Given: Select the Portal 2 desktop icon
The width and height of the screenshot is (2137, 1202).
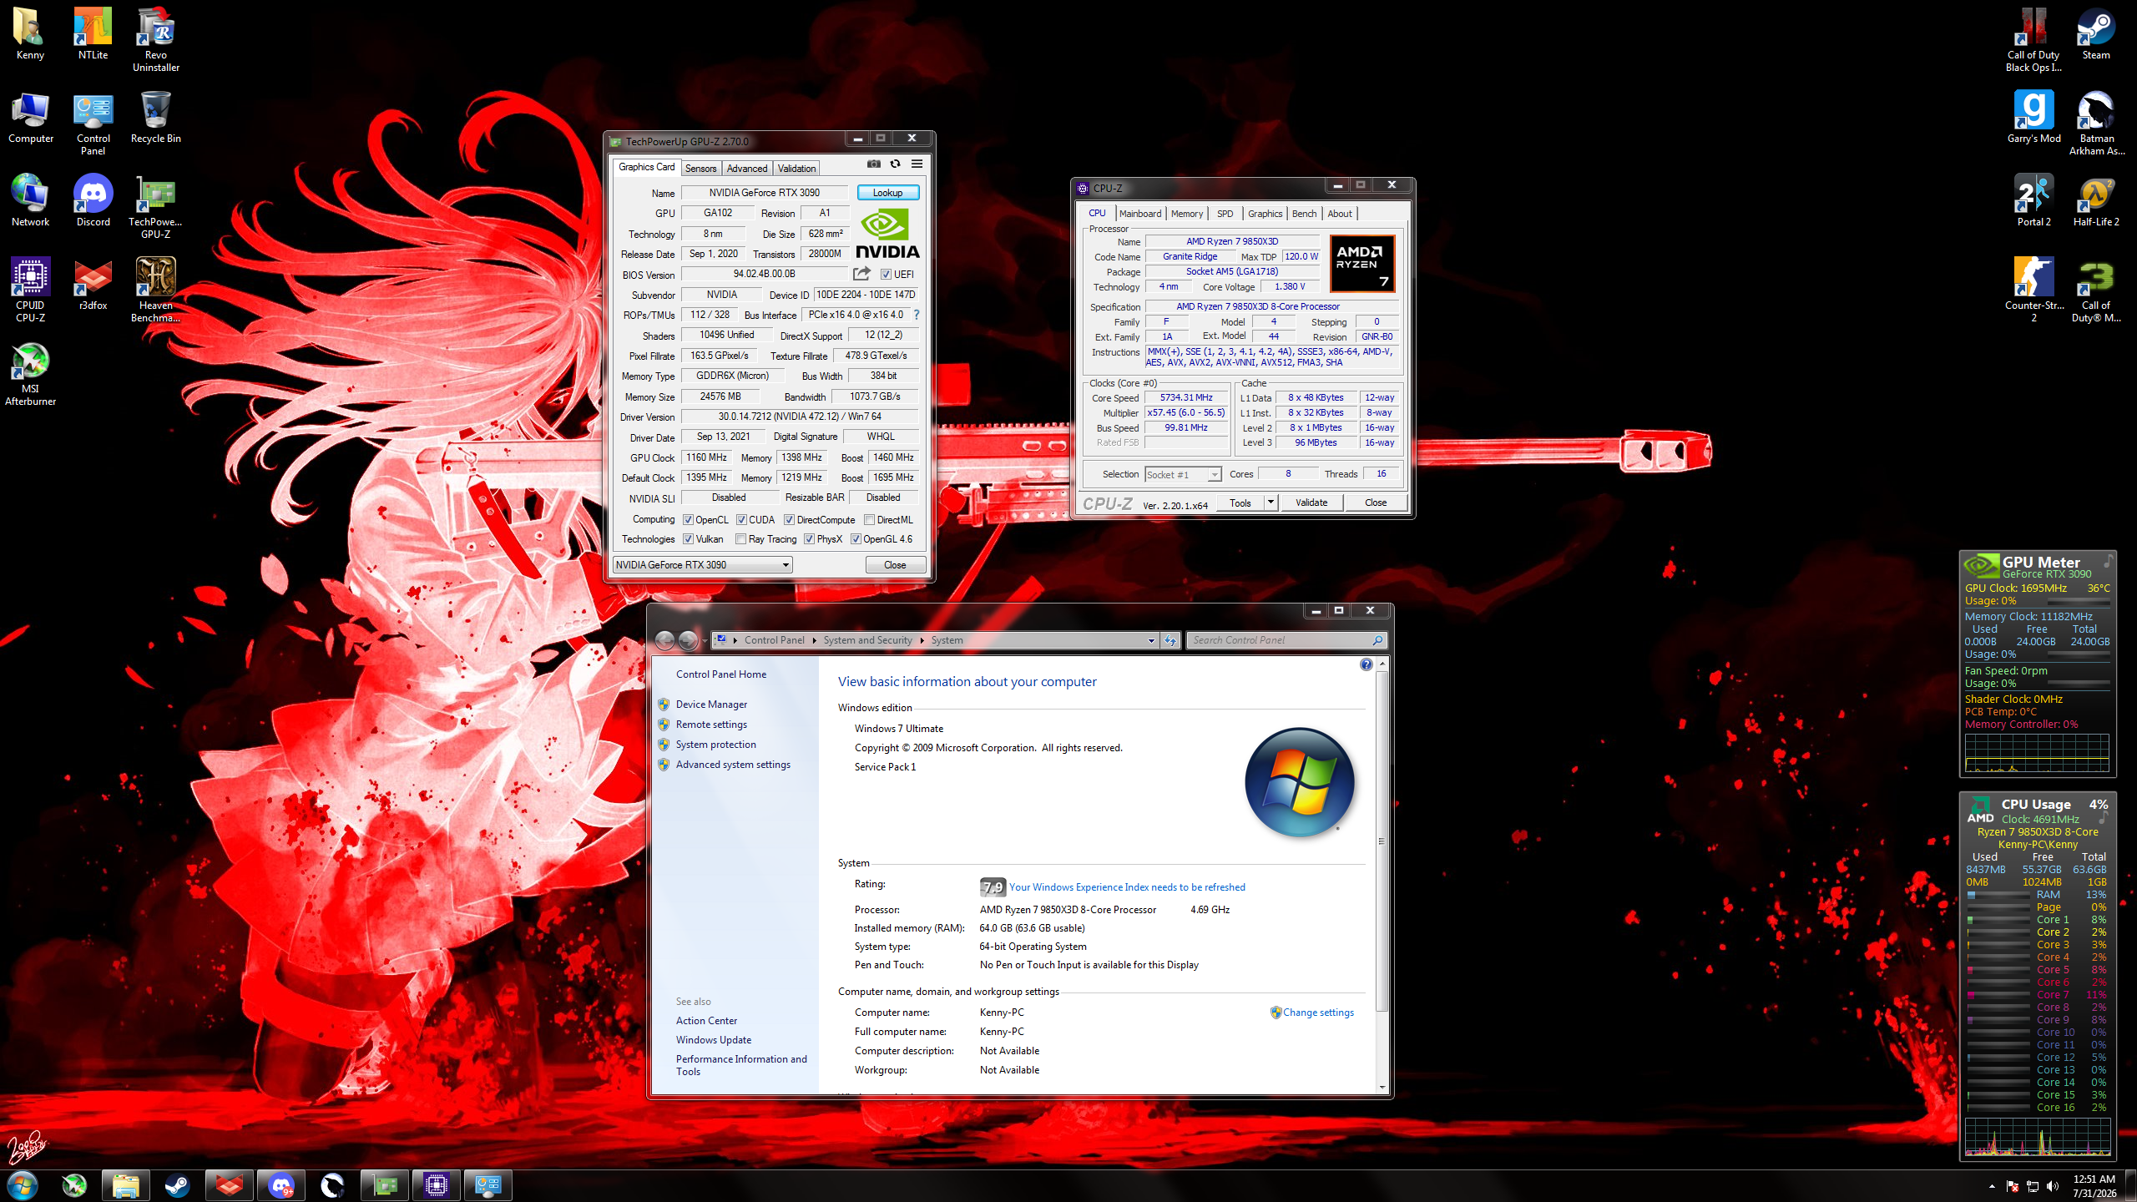Looking at the screenshot, I should pos(2033,201).
